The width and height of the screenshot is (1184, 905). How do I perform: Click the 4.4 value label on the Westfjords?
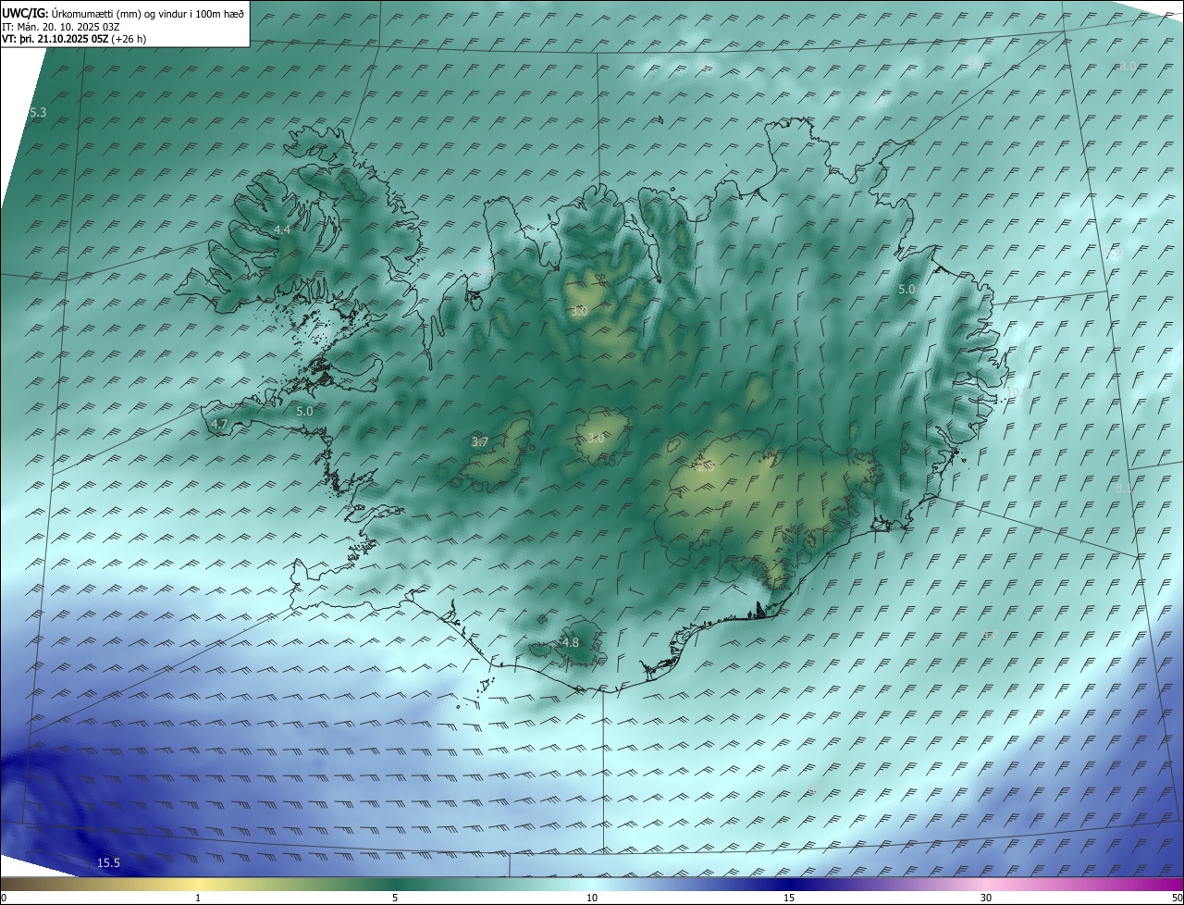click(282, 229)
